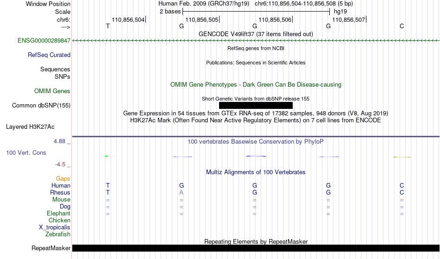Click the Rhesus species label
Image resolution: width=440 pixels, height=259 pixels.
[x=60, y=193]
